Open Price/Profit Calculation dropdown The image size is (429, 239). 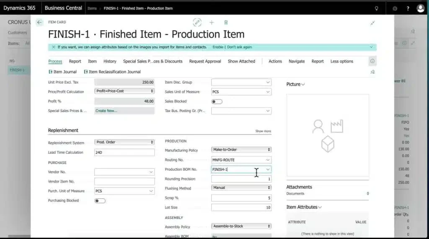tap(124, 91)
